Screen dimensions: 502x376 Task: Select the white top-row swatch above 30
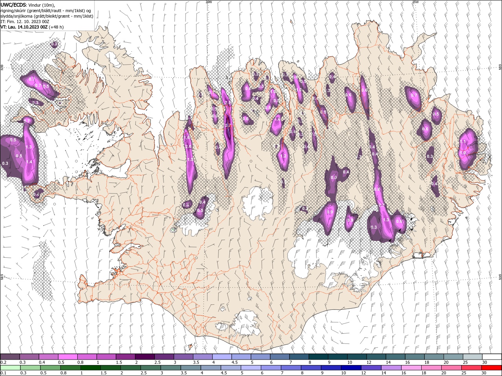point(492,357)
